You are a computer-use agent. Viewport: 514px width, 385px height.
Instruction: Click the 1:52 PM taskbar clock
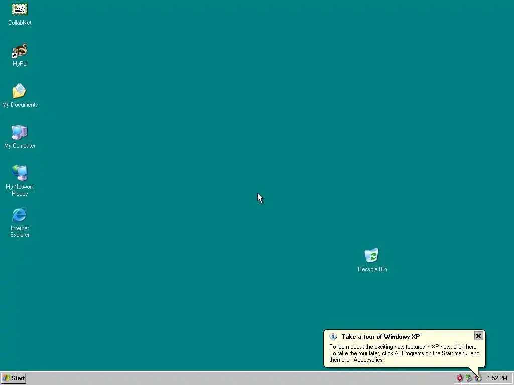(x=497, y=378)
